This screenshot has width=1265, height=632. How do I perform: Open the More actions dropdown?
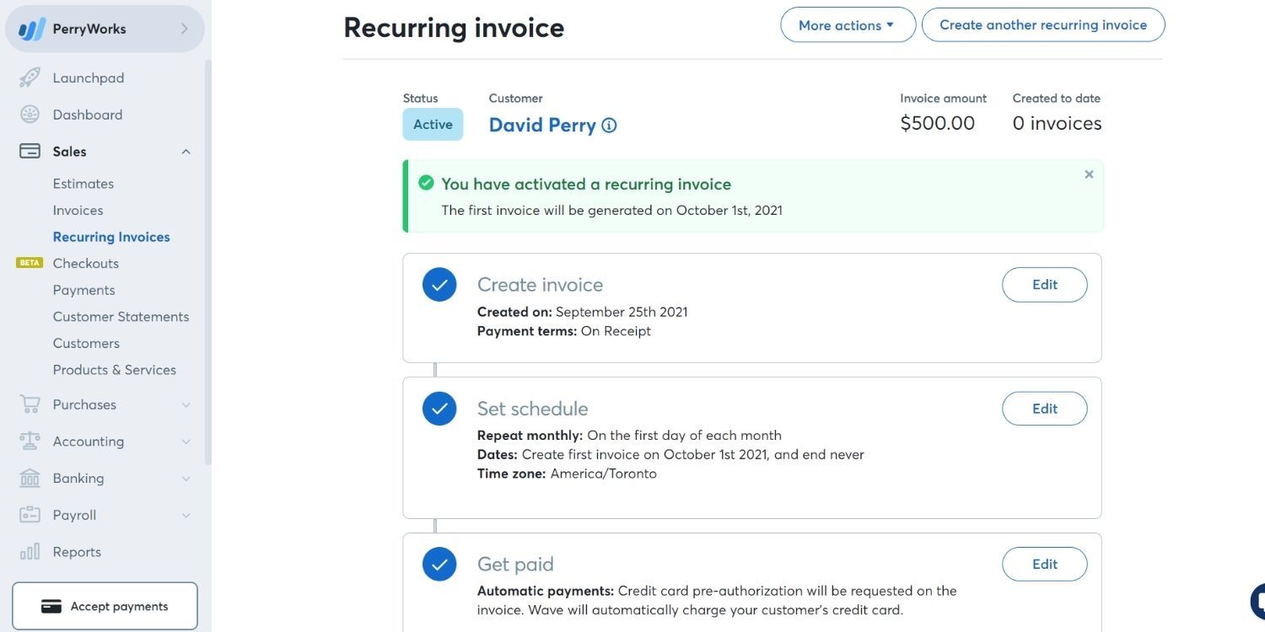coord(847,24)
